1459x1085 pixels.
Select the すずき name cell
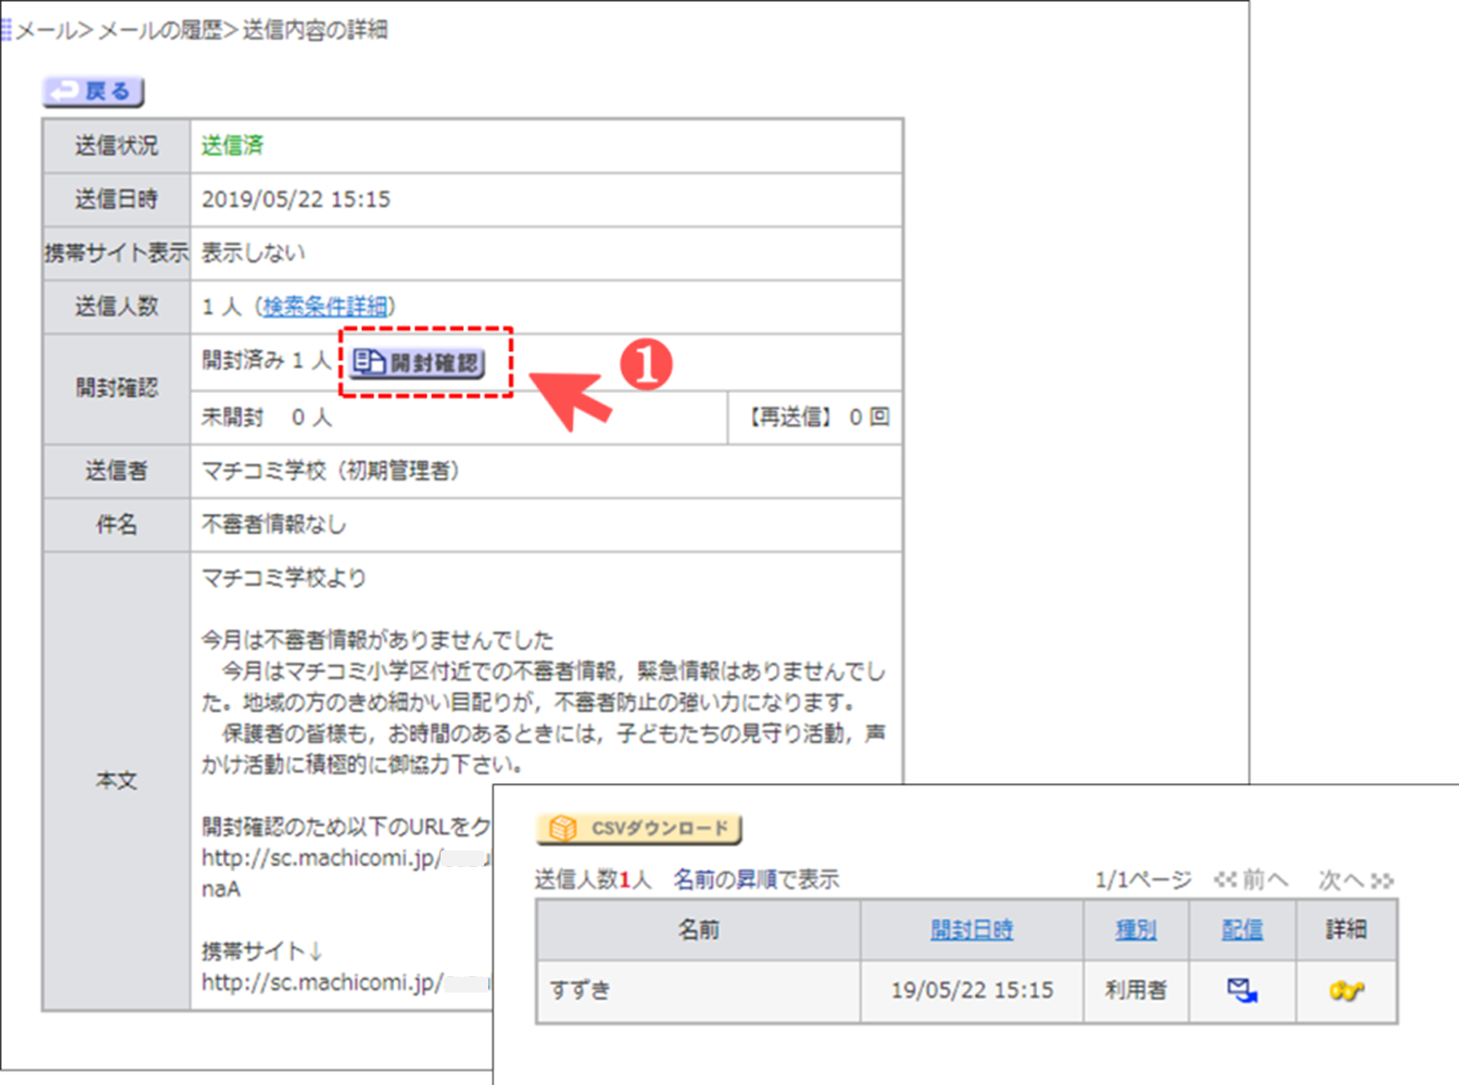(x=581, y=991)
